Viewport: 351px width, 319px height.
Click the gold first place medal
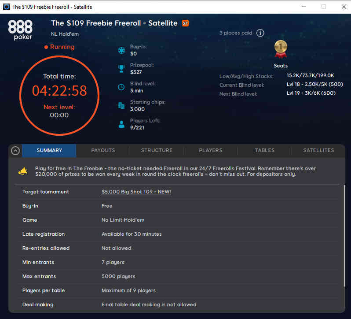(x=281, y=49)
